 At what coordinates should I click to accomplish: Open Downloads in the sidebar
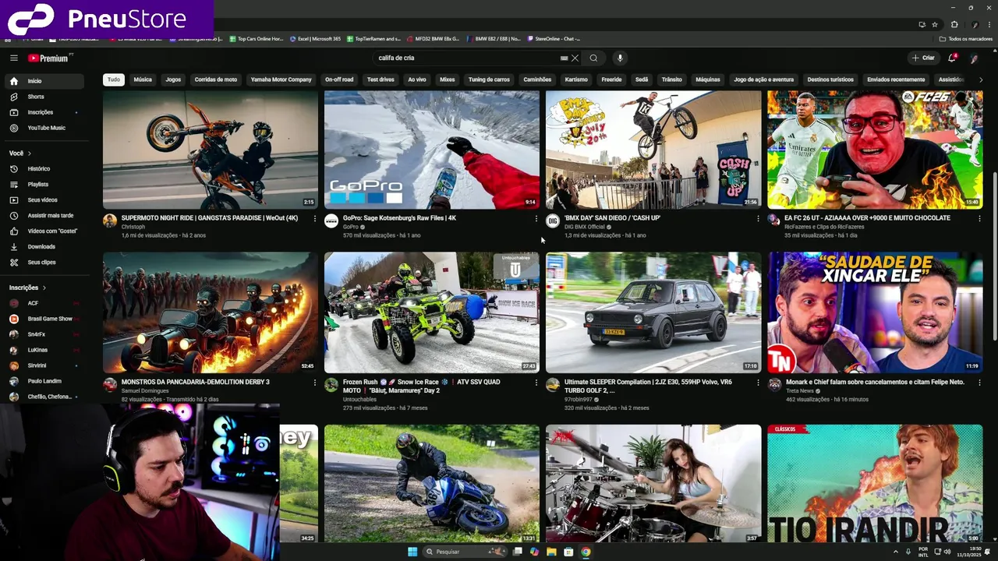(43, 246)
